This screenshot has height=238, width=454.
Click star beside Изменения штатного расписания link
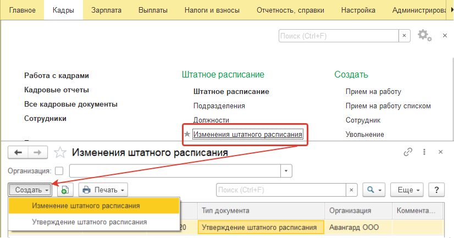pyautogui.click(x=187, y=134)
